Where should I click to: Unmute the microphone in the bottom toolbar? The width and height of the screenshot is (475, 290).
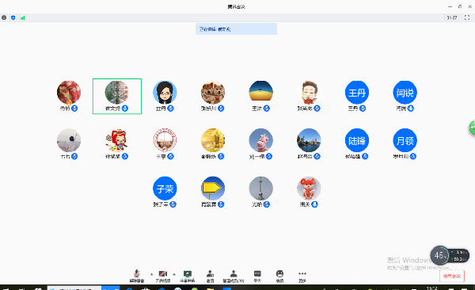(x=137, y=276)
